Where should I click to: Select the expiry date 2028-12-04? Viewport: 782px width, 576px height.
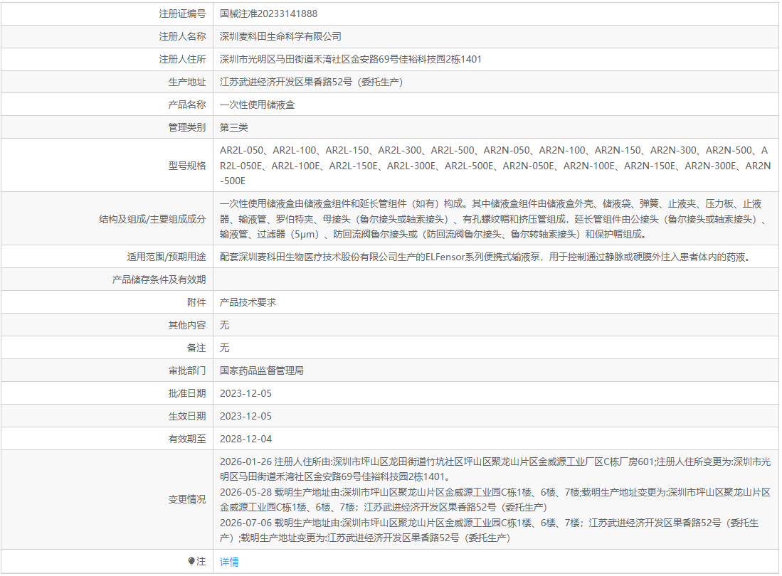(246, 439)
